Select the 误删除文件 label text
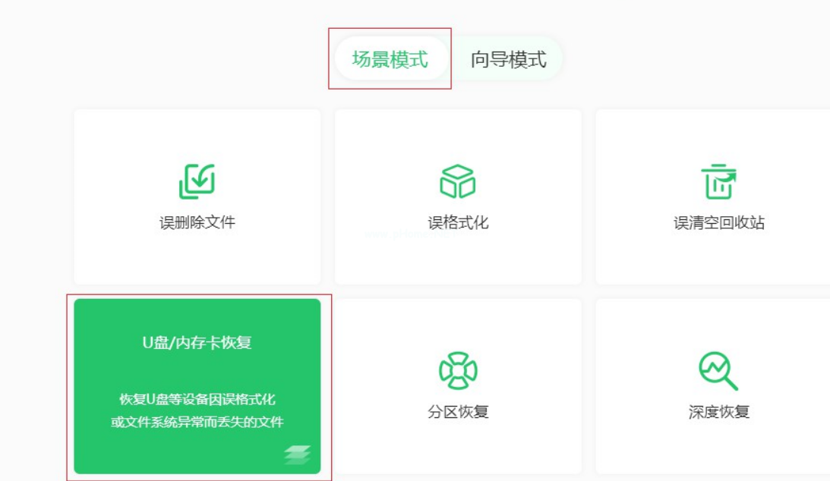The image size is (830, 481). (x=197, y=223)
